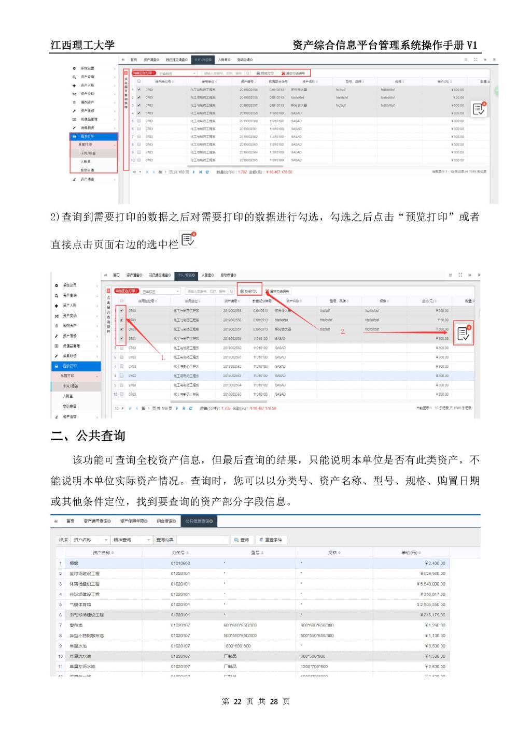The height and width of the screenshot is (750, 531).
Task: Click 重置条件 button in bottom screenshot
Action: 271,540
